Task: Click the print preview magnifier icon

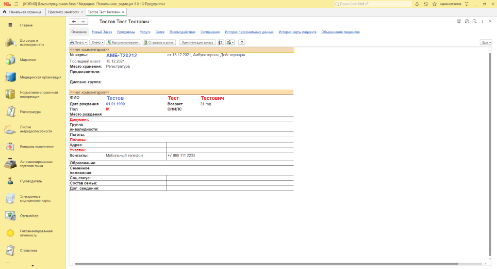Action: point(474,22)
